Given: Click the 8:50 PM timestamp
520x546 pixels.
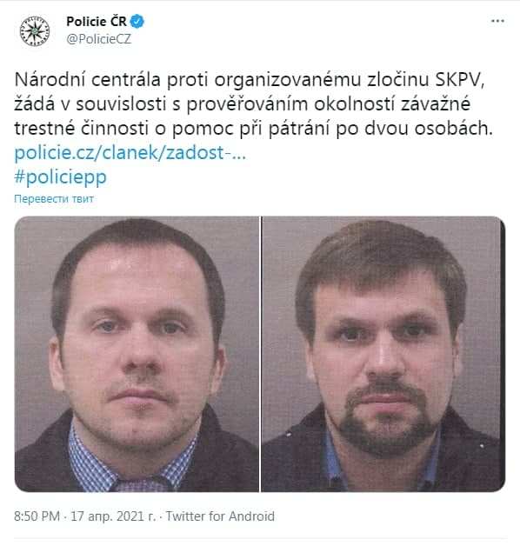Looking at the screenshot, I should coord(37,516).
